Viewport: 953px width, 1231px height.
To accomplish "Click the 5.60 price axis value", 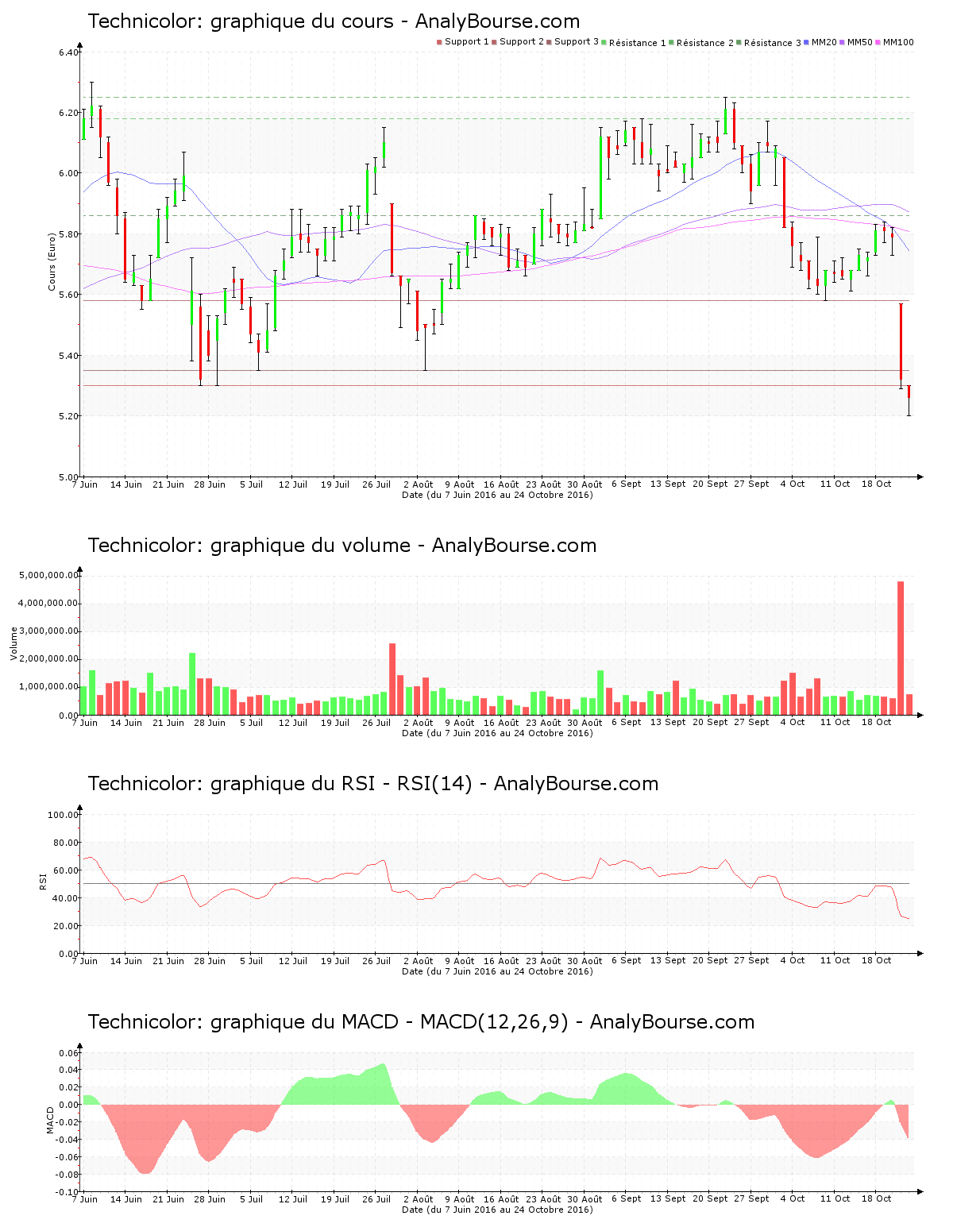I will click(x=68, y=295).
